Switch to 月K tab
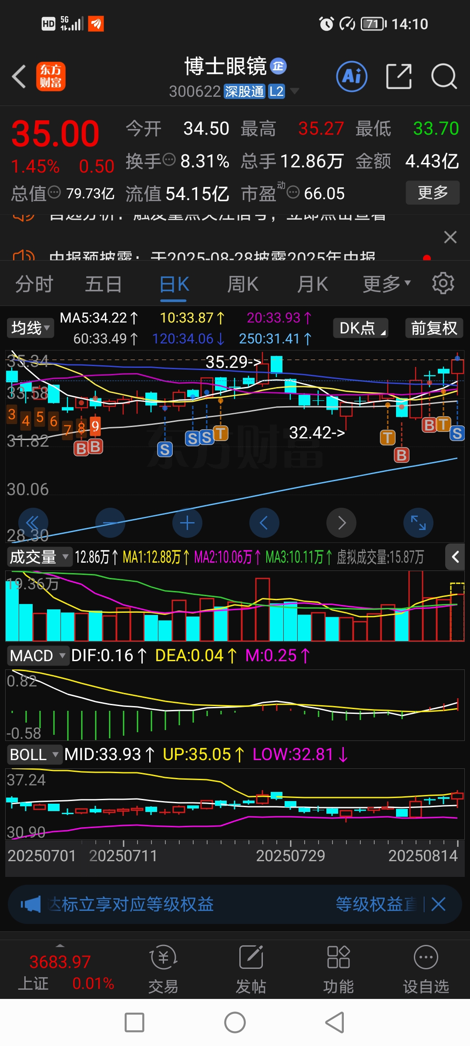Viewport: 470px width, 1046px height. pyautogui.click(x=312, y=284)
